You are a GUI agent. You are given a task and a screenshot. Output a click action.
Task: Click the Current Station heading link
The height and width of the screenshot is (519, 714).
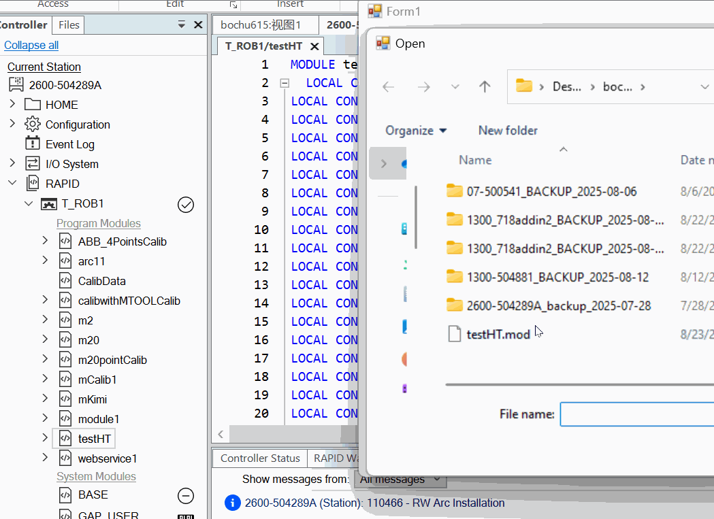coord(44,67)
